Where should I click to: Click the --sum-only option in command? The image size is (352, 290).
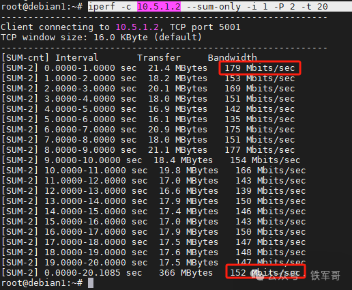214,7
